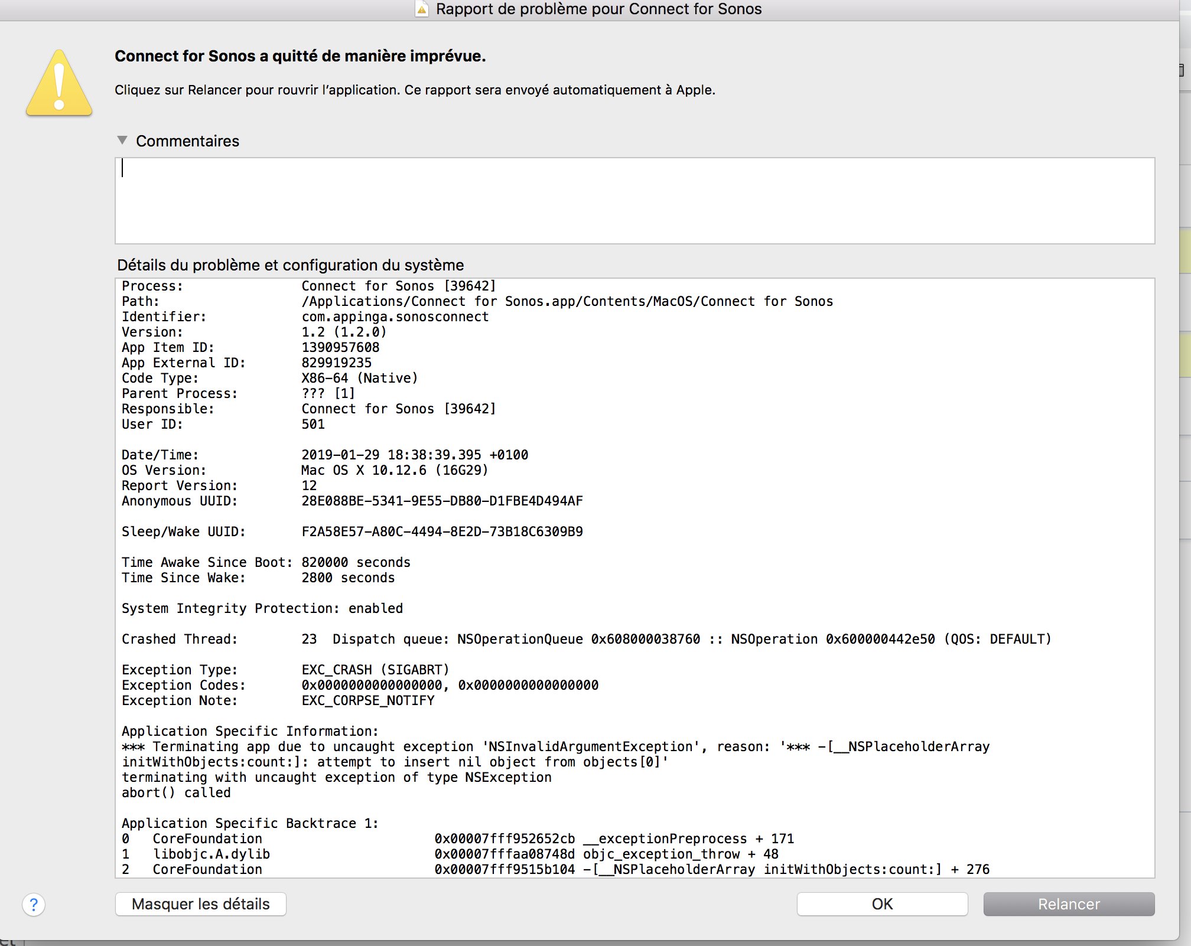The width and height of the screenshot is (1191, 946).
Task: Click exception note 'EXC_CORPSE_NOTIFY'
Action: coord(368,700)
